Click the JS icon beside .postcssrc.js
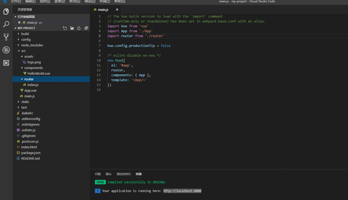348x200 pixels. pyautogui.click(x=18, y=141)
